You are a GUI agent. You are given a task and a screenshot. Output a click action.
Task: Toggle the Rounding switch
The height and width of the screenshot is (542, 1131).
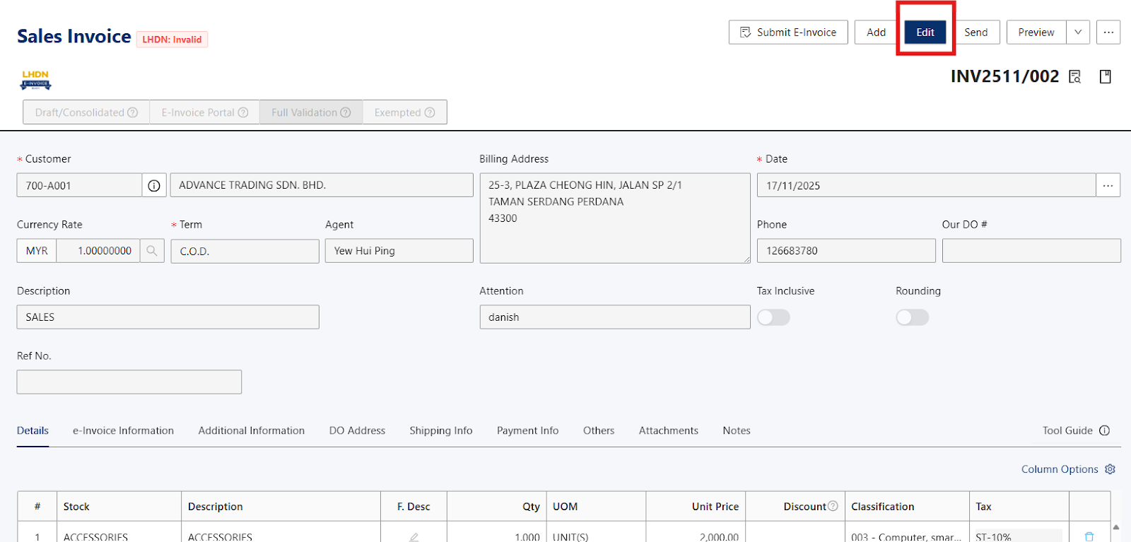[913, 317]
